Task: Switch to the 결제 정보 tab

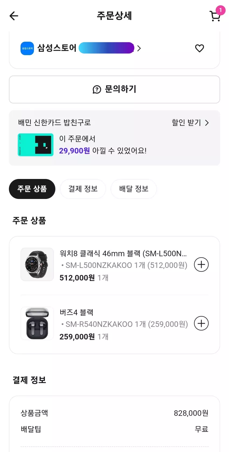Action: pos(83,189)
